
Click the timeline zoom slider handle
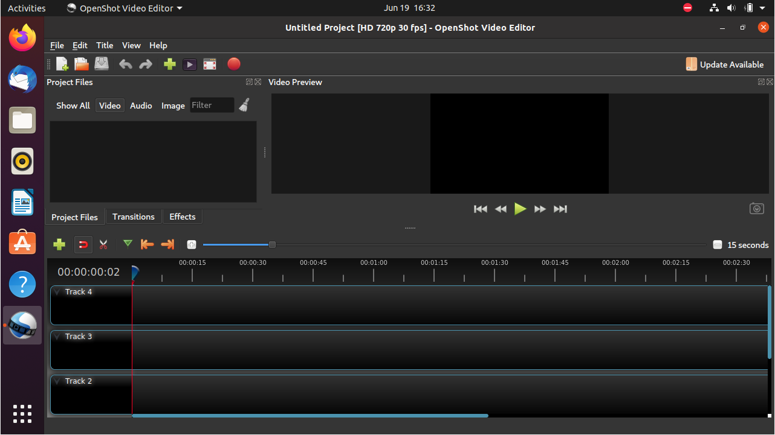(x=272, y=245)
